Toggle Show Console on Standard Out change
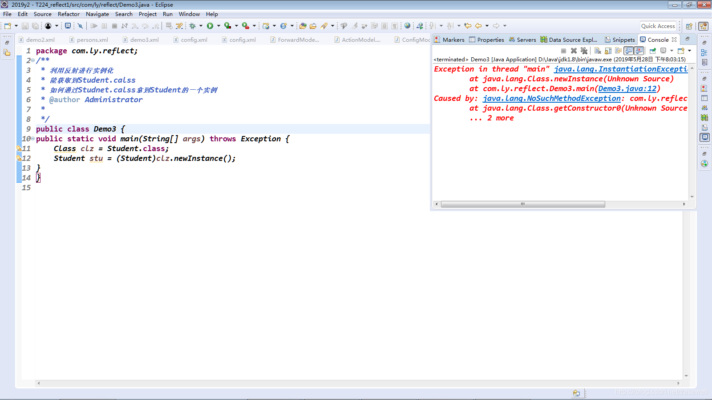This screenshot has height=400, width=712. (629, 51)
